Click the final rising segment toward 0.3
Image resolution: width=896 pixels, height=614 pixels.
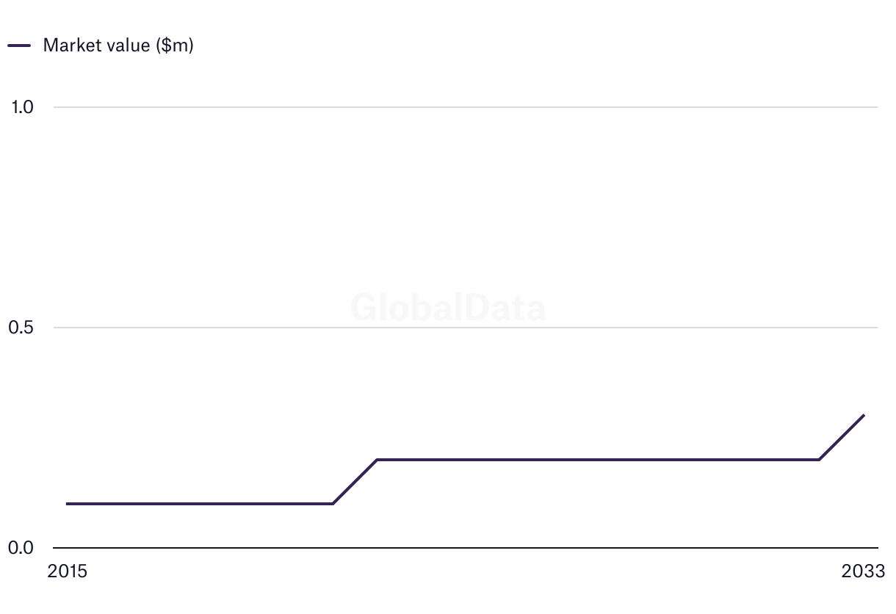tap(842, 438)
